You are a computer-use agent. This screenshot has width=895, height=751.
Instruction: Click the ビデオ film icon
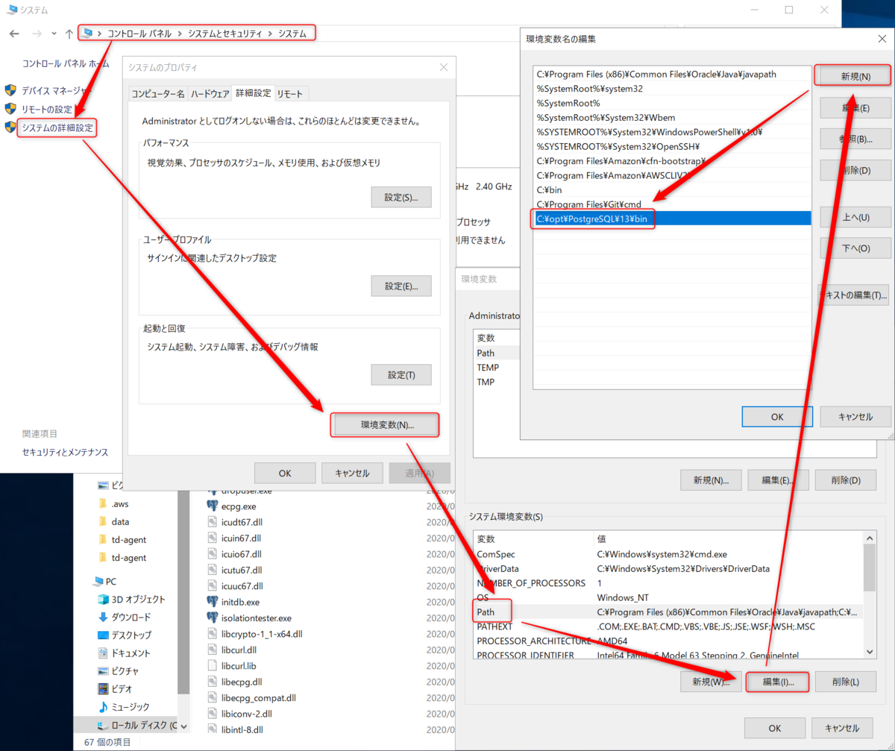(x=103, y=688)
